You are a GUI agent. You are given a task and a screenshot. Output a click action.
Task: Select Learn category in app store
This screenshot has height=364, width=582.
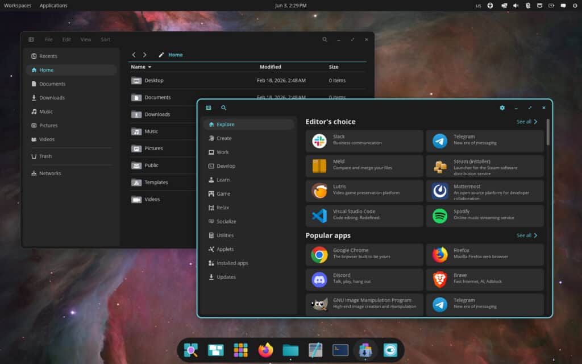pyautogui.click(x=249, y=180)
